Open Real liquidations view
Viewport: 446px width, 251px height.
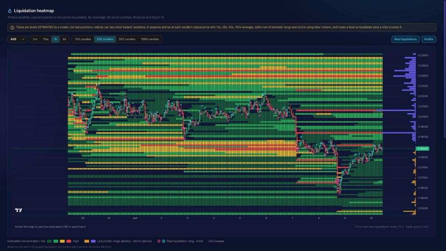coord(405,39)
